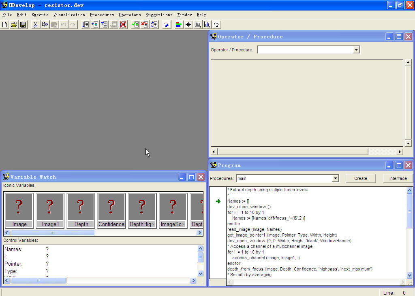Open the Window menu
The height and width of the screenshot is (296, 415).
[x=184, y=15]
